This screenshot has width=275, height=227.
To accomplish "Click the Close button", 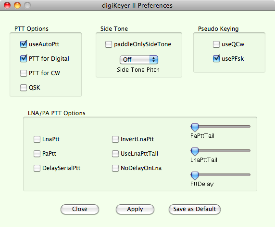I will pyautogui.click(x=80, y=209).
